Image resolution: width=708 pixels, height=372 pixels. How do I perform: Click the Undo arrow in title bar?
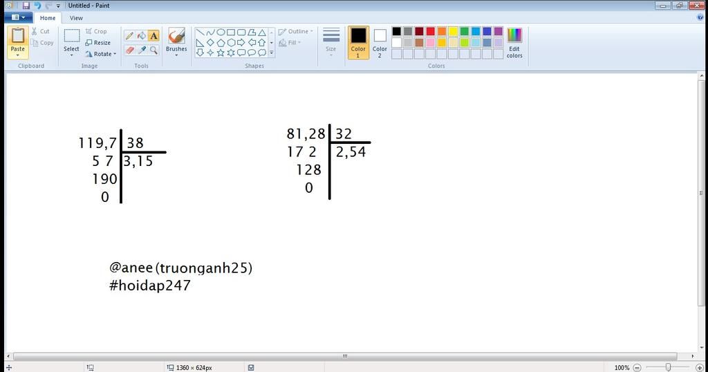37,6
